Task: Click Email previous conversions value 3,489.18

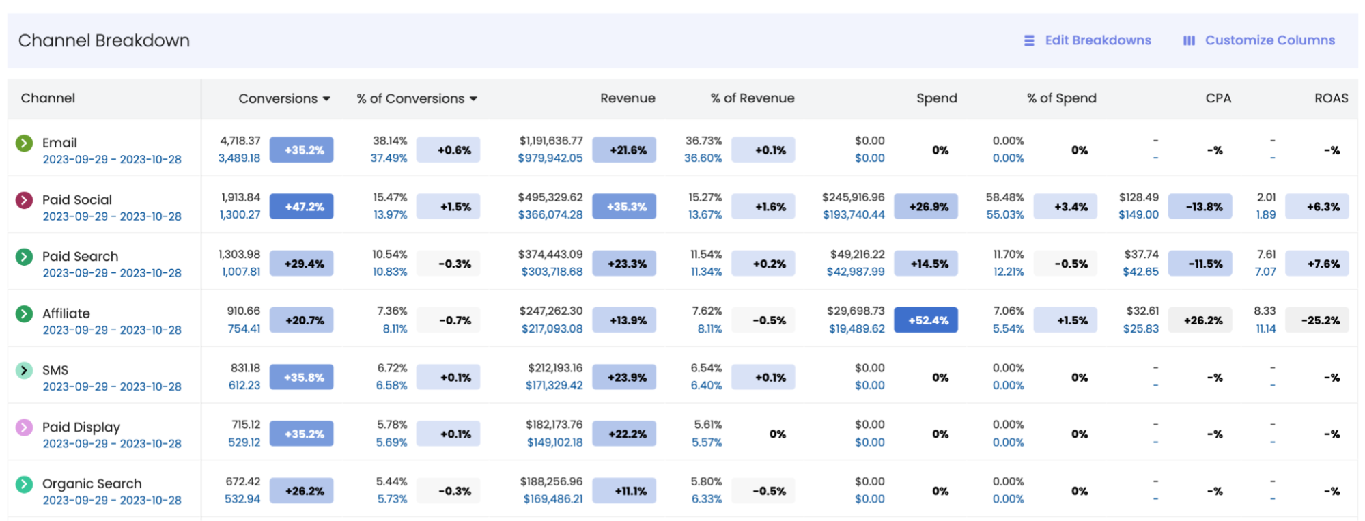Action: coord(239,158)
